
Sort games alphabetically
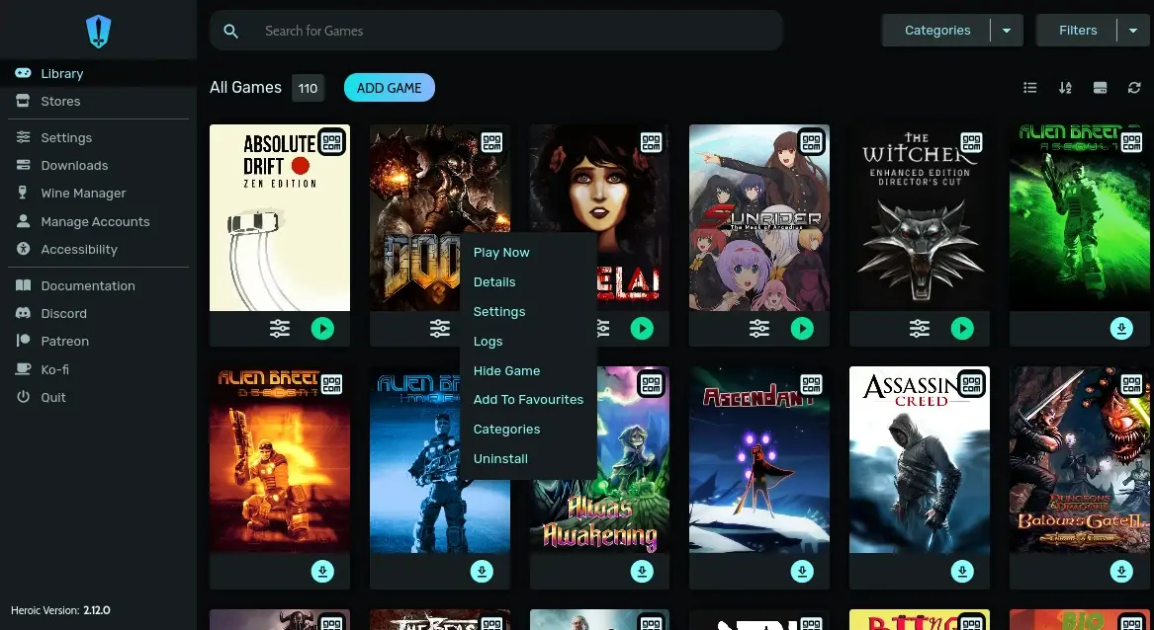[1065, 87]
